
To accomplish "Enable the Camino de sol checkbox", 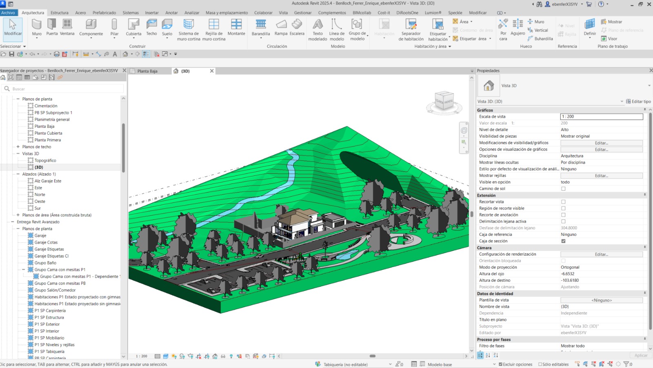I will pyautogui.click(x=563, y=188).
